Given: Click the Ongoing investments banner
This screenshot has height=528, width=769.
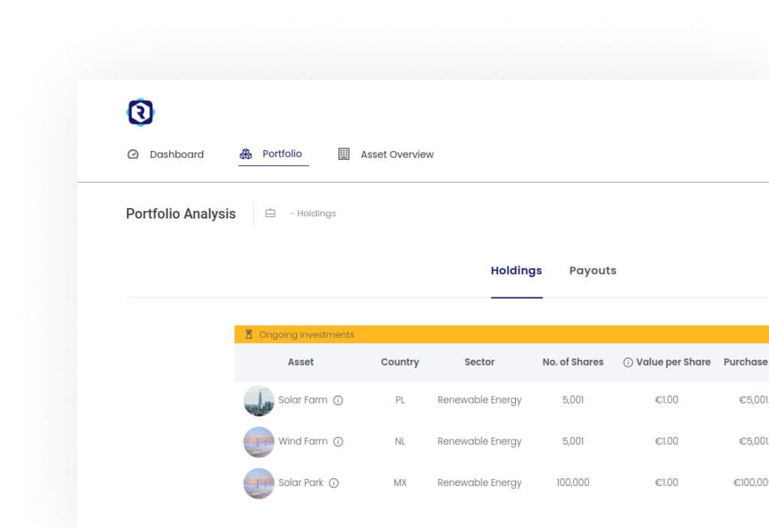Looking at the screenshot, I should click(x=306, y=334).
